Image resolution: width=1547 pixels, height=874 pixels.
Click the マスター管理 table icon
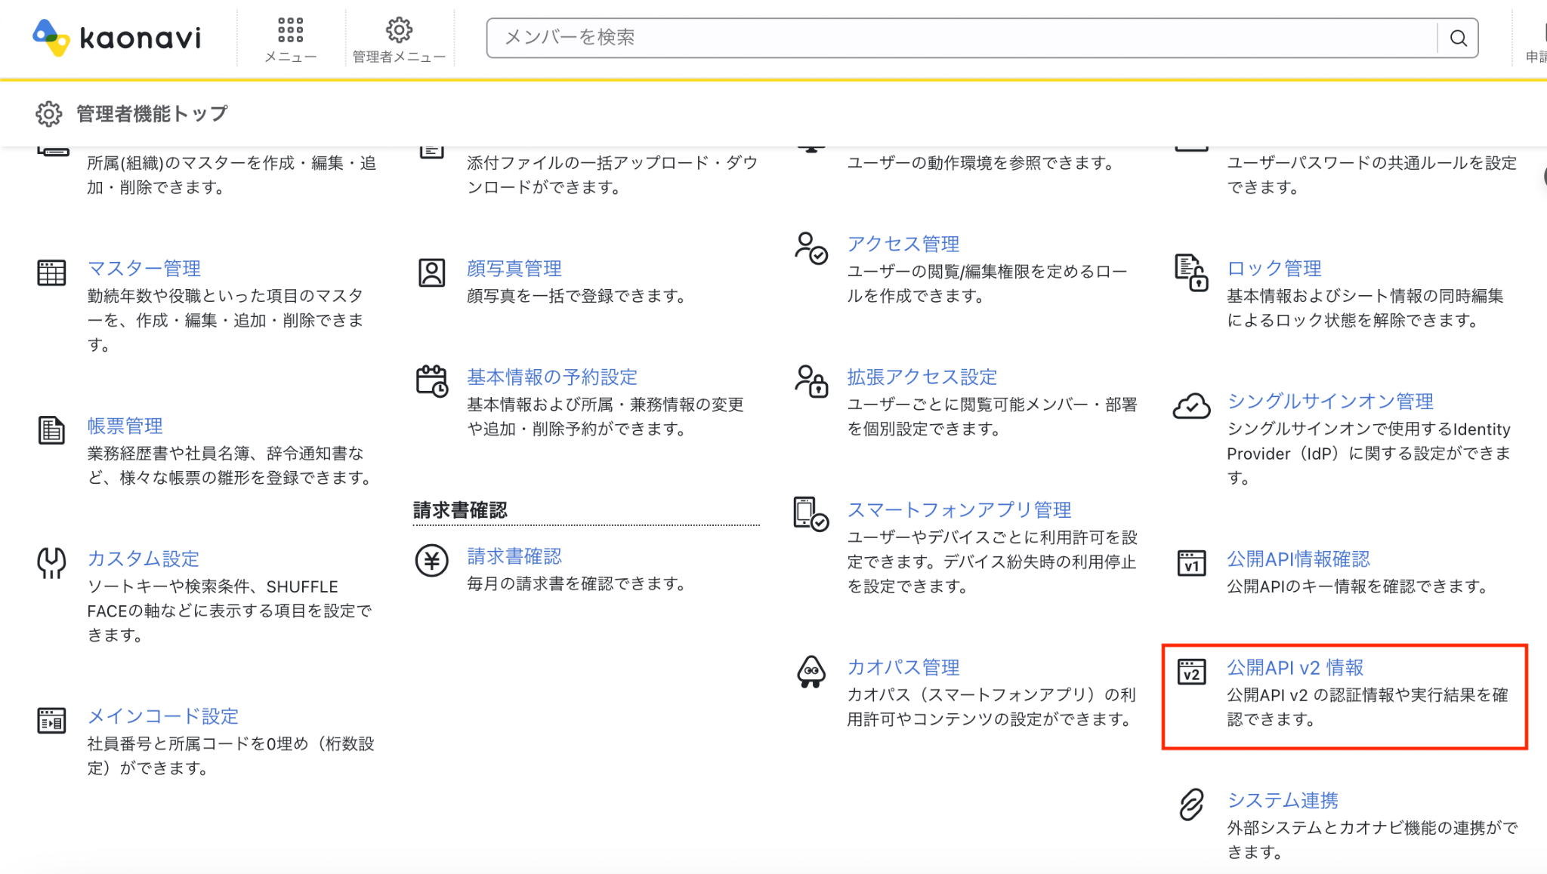tap(51, 272)
